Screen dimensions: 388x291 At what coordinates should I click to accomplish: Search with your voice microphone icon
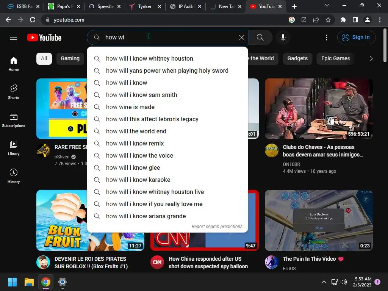(283, 38)
